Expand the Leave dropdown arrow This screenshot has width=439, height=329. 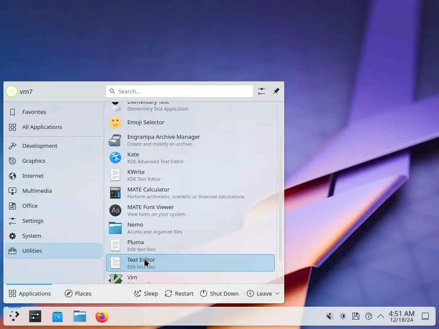277,293
